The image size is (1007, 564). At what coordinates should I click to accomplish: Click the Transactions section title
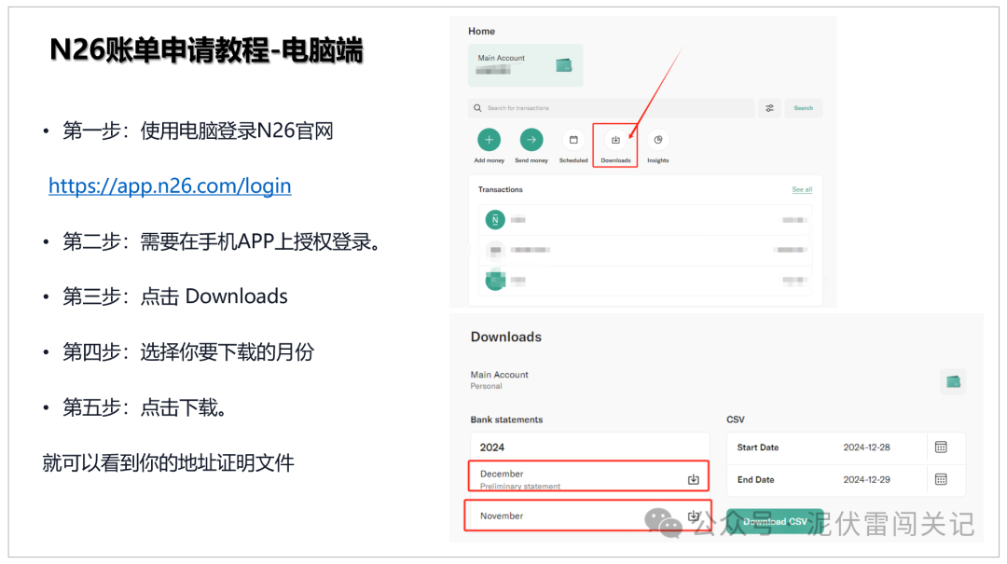[501, 189]
